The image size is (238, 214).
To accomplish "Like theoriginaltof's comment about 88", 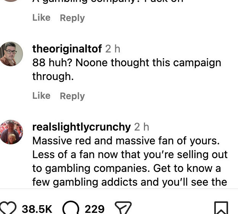I will [x=41, y=96].
